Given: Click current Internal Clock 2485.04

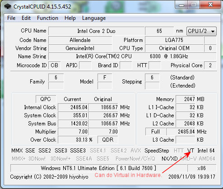Looking at the screenshot, I should point(73,107).
